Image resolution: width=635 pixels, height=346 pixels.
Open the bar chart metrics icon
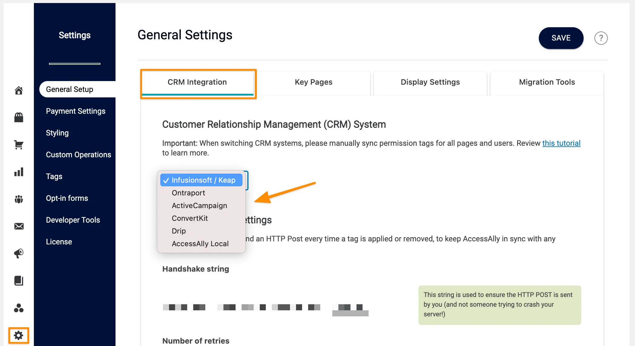coord(19,172)
